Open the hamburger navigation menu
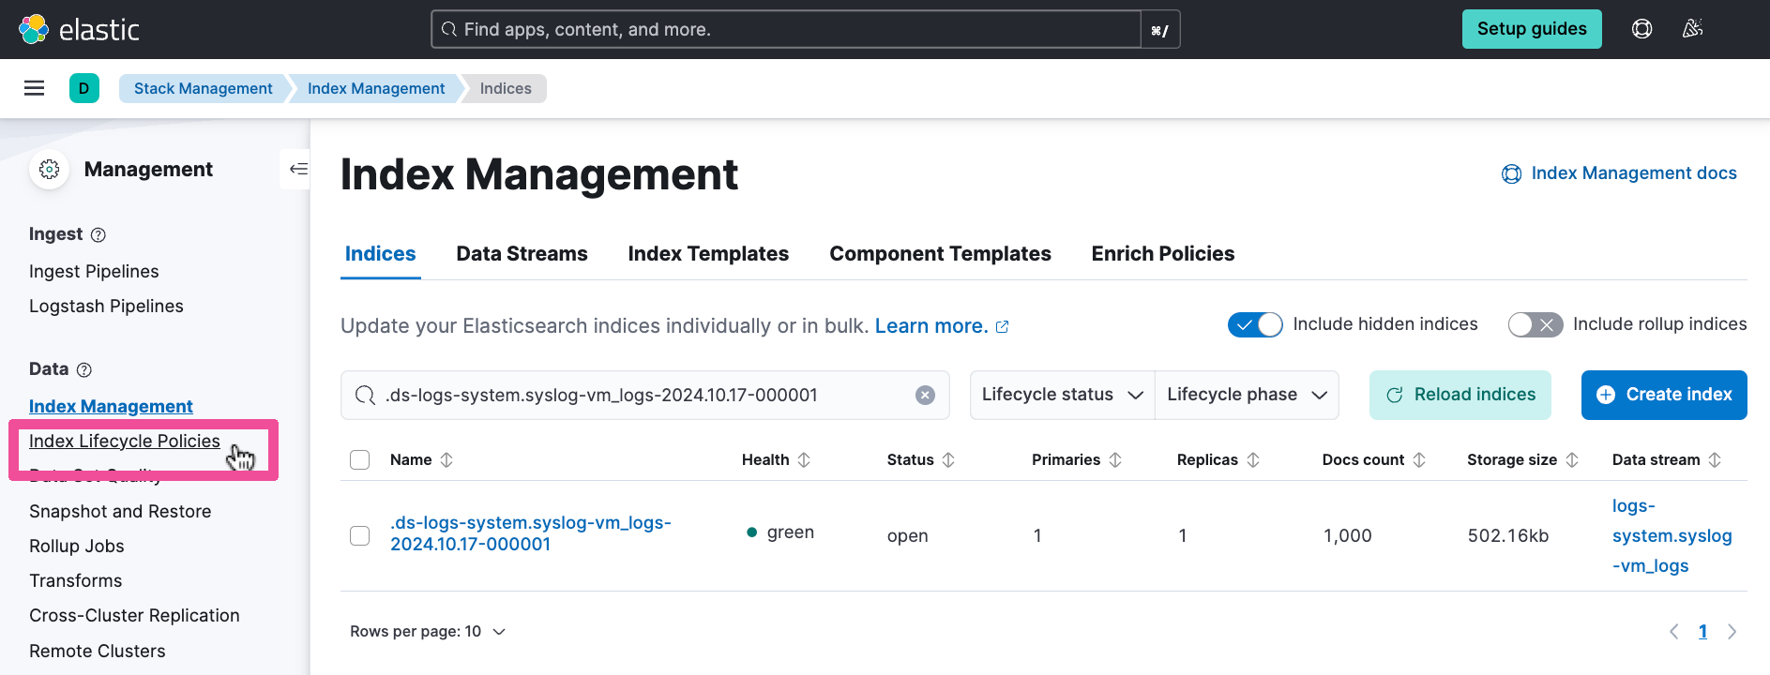Image resolution: width=1770 pixels, height=675 pixels. [35, 88]
